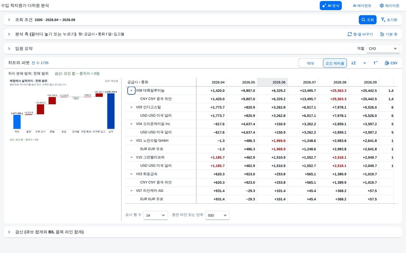
Task: Select the 요인 워터폴 chart mode
Action: click(x=335, y=63)
